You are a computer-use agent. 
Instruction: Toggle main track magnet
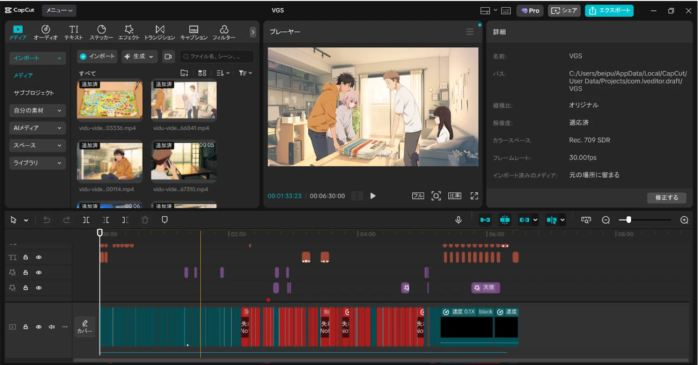(485, 220)
